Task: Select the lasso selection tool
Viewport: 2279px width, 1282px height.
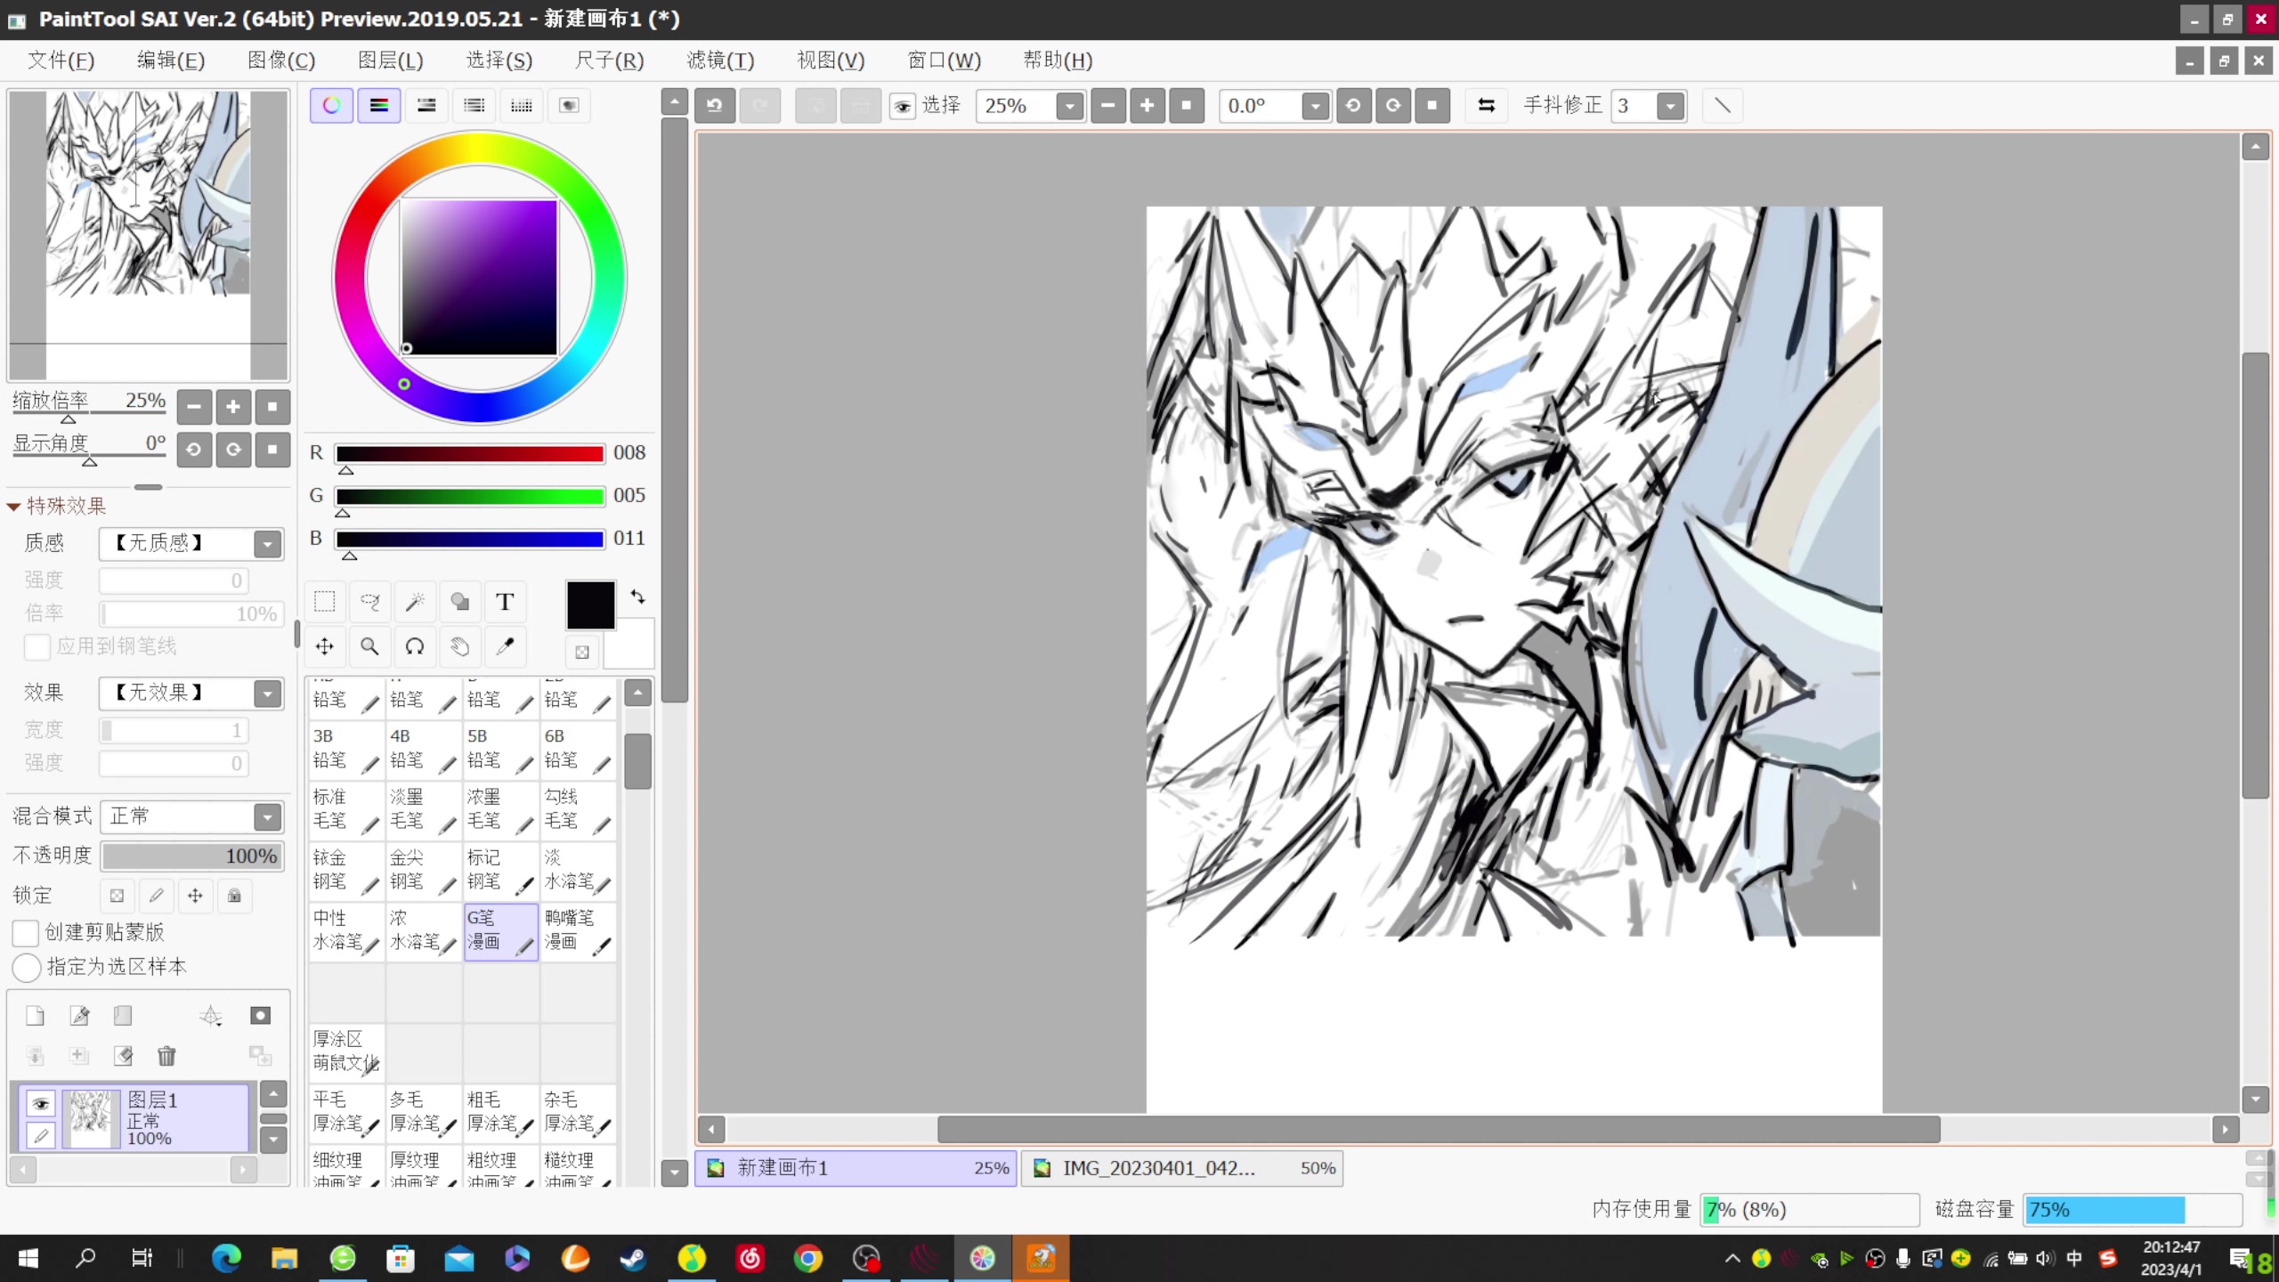Action: 370,602
